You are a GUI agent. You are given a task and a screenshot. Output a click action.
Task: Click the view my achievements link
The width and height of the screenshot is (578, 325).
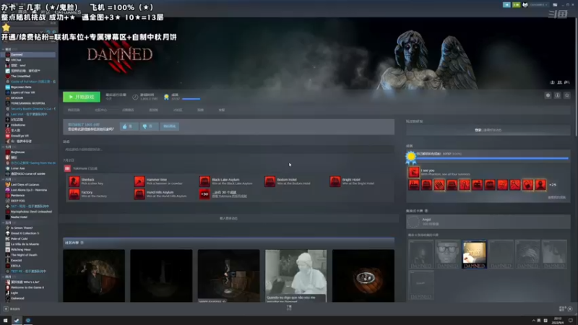[556, 197]
